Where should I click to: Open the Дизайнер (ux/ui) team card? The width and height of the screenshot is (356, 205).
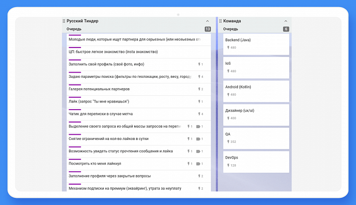point(256,115)
